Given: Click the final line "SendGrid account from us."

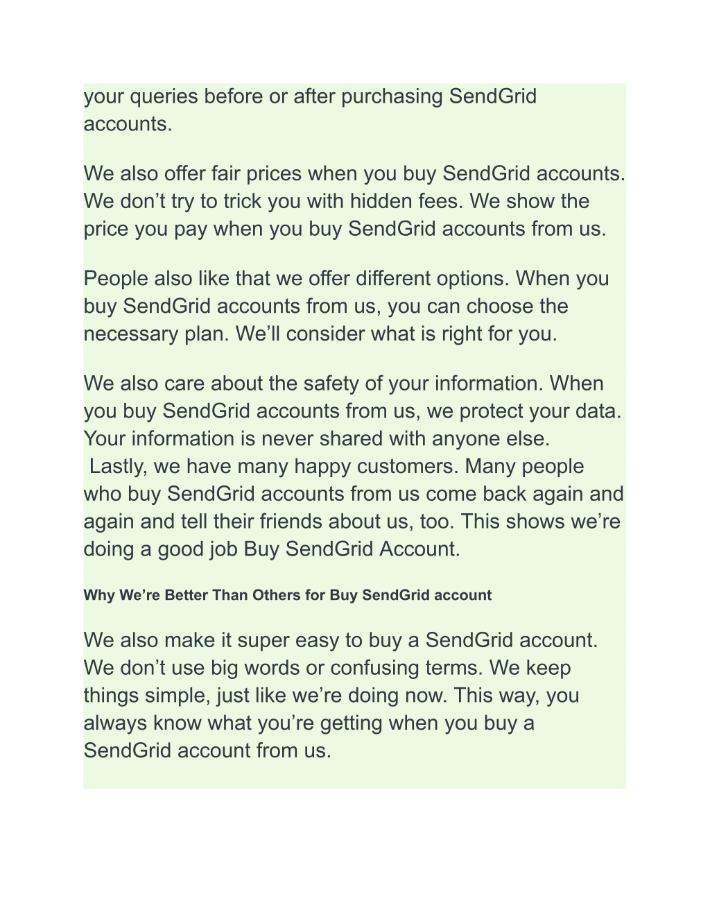Looking at the screenshot, I should click(207, 750).
